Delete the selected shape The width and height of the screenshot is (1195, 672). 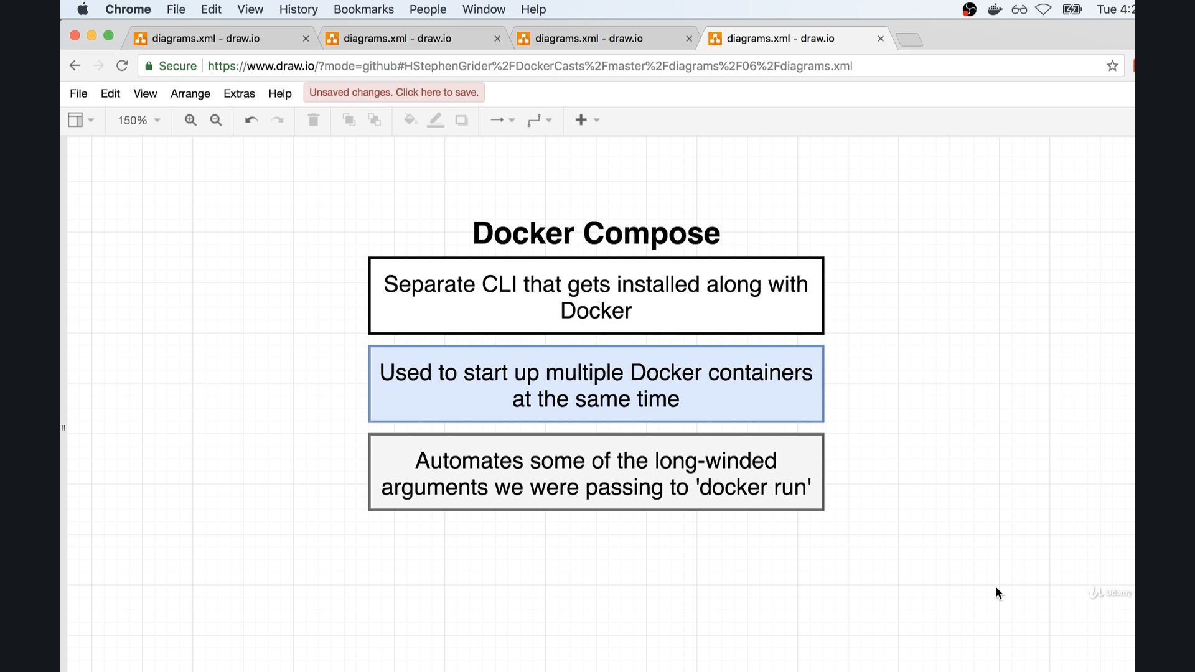(x=313, y=120)
